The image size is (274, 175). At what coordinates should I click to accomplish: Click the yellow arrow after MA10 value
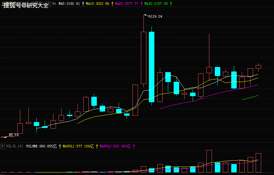point(112,4)
